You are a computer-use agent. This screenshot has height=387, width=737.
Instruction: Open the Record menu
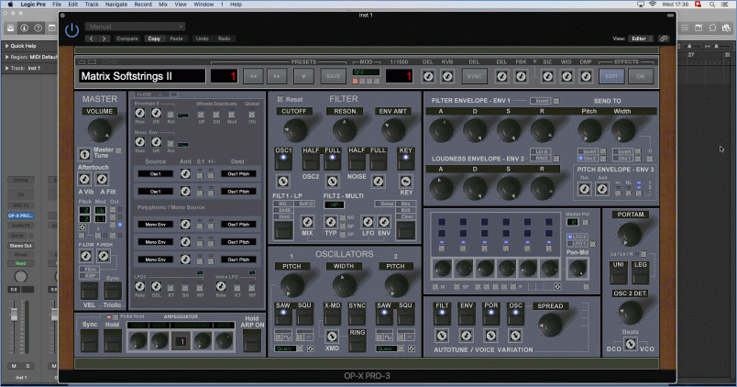[143, 5]
